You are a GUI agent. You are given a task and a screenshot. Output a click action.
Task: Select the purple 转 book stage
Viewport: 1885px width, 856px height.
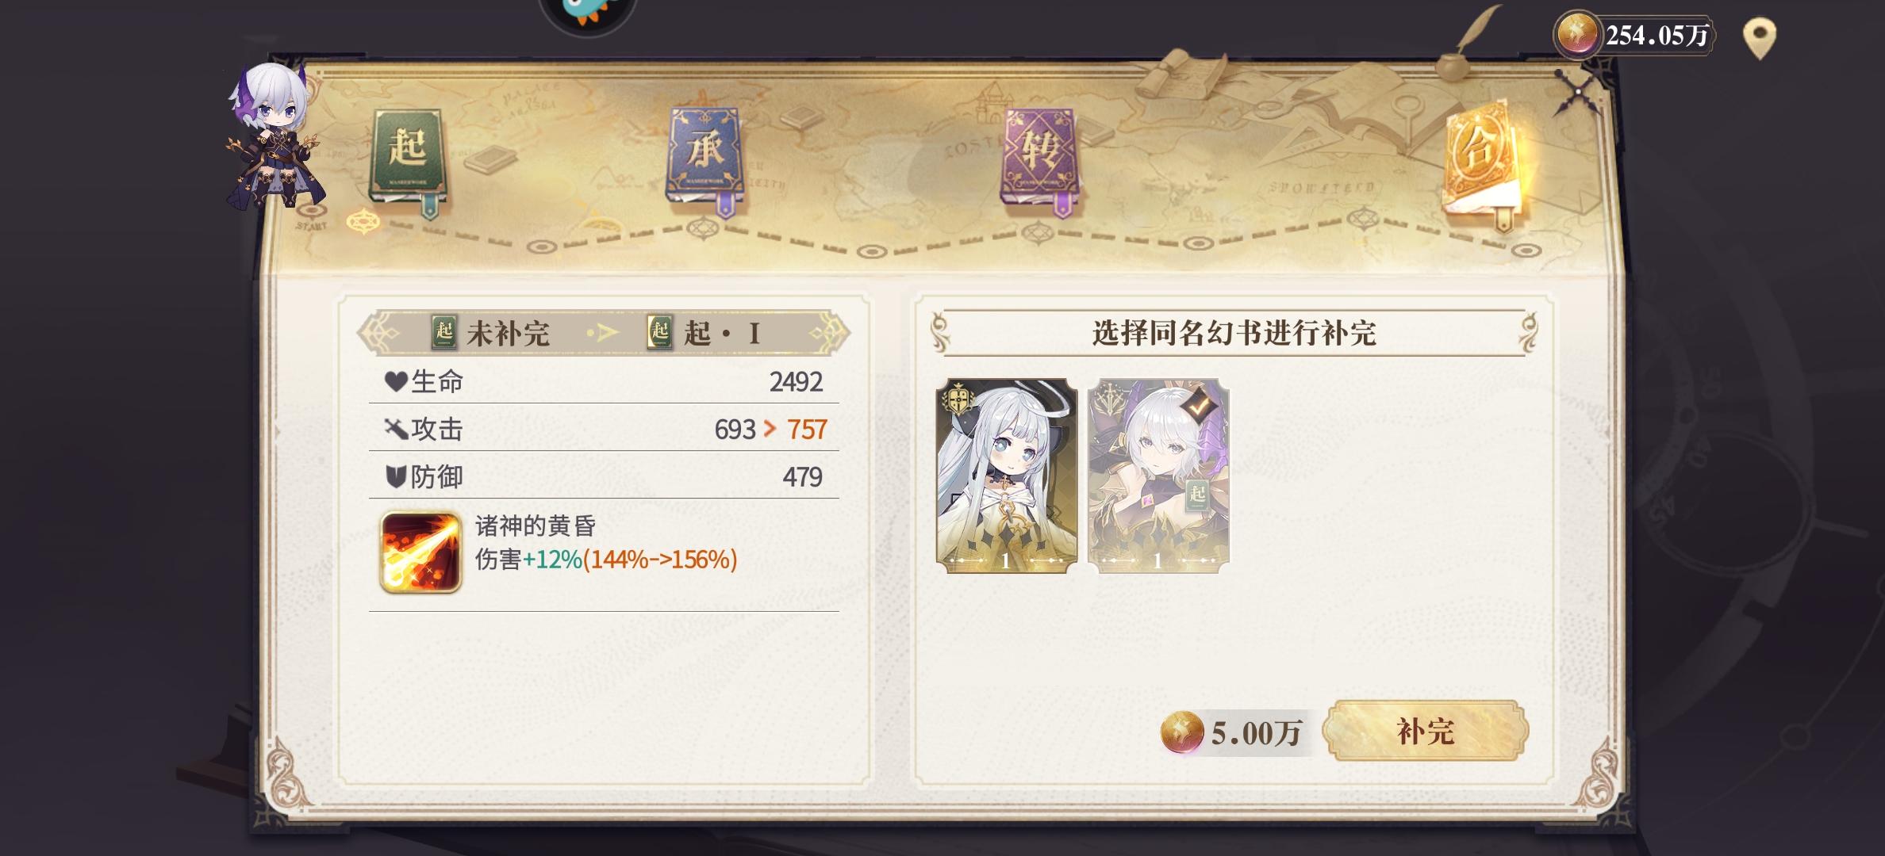point(1039,161)
